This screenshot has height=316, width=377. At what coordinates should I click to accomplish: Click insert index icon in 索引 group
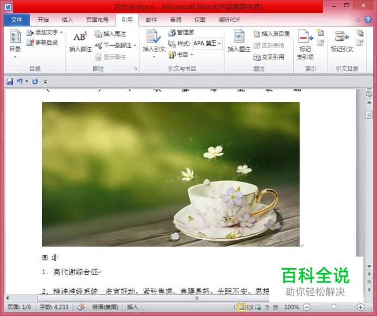(320, 33)
